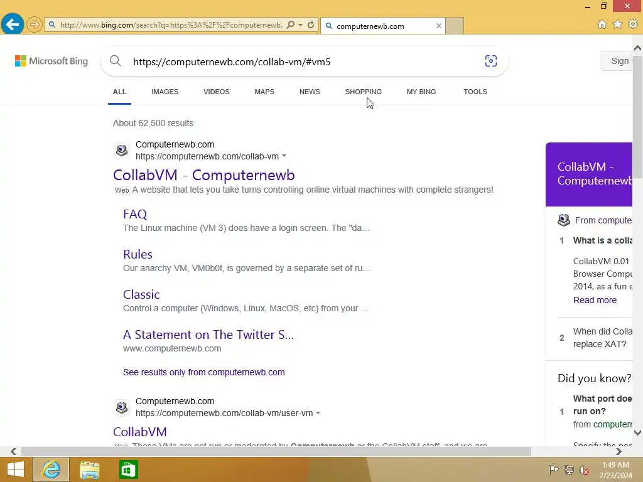Click the vertical scrollbar up arrow
Screen dimensions: 643x482
click(638, 48)
